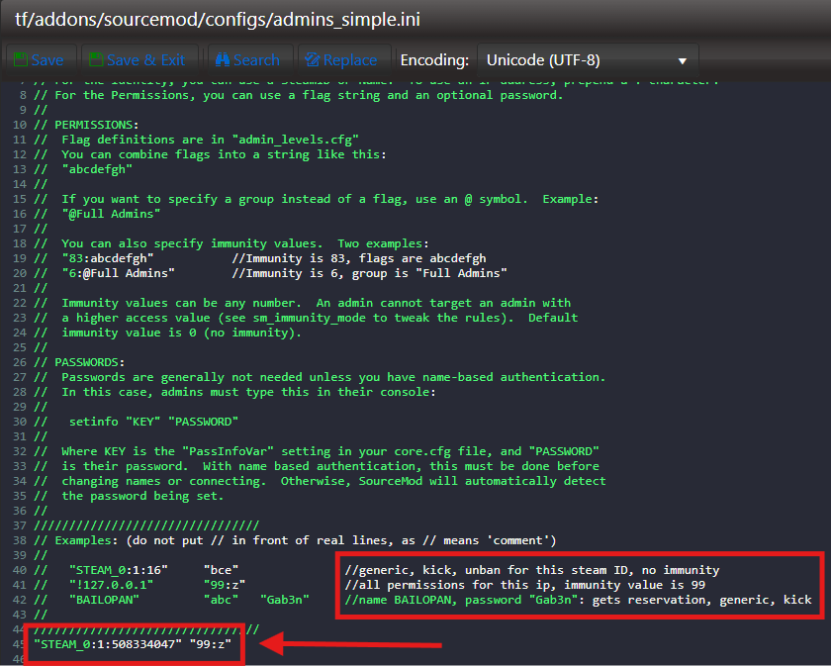
Task: Click the Save floppy disk icon
Action: [x=21, y=60]
